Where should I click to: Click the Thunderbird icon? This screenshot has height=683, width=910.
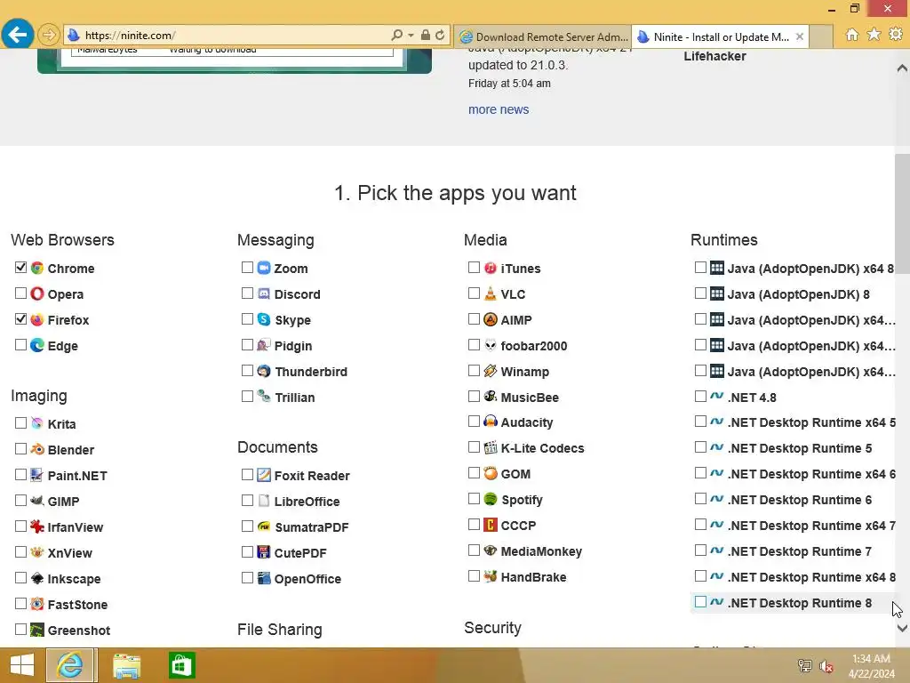tap(263, 371)
